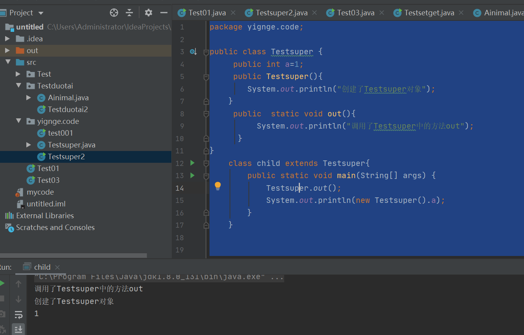Close the Test01.java tab

(x=233, y=13)
